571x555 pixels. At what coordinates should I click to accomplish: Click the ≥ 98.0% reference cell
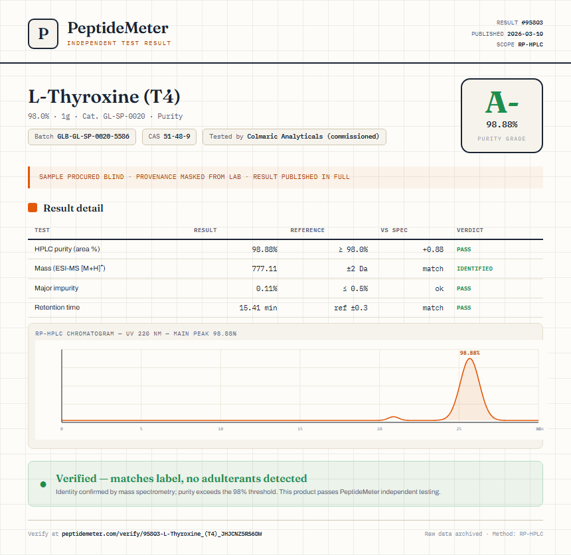[353, 249]
